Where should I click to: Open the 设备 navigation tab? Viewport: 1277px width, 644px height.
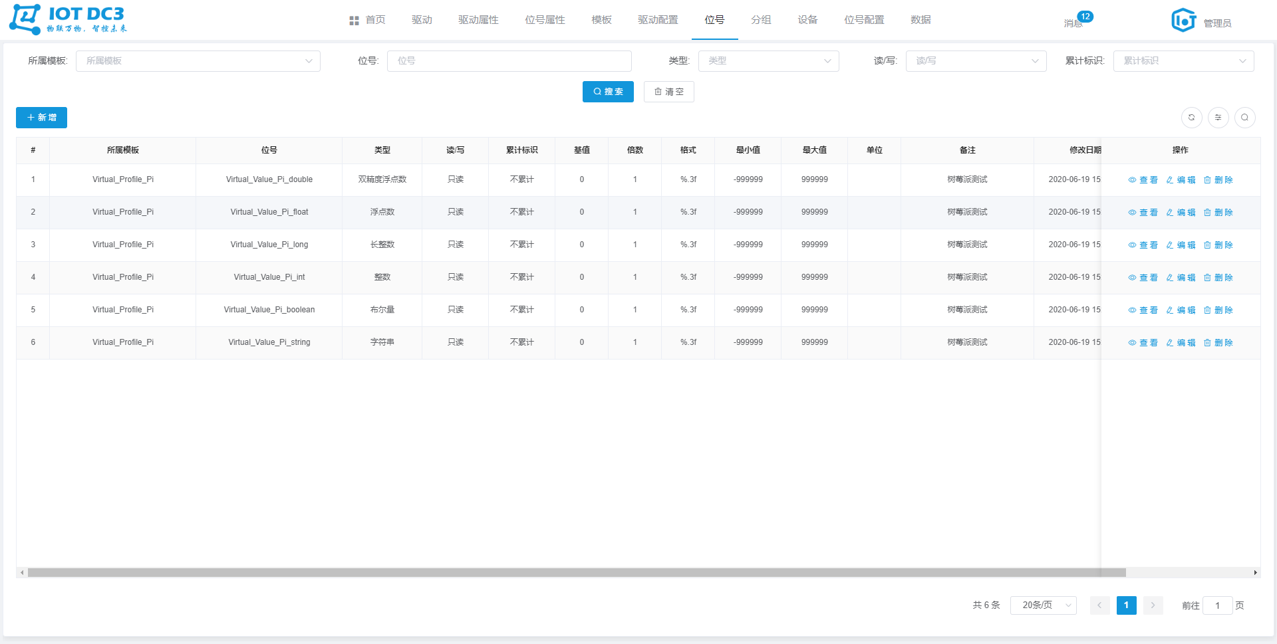(807, 20)
